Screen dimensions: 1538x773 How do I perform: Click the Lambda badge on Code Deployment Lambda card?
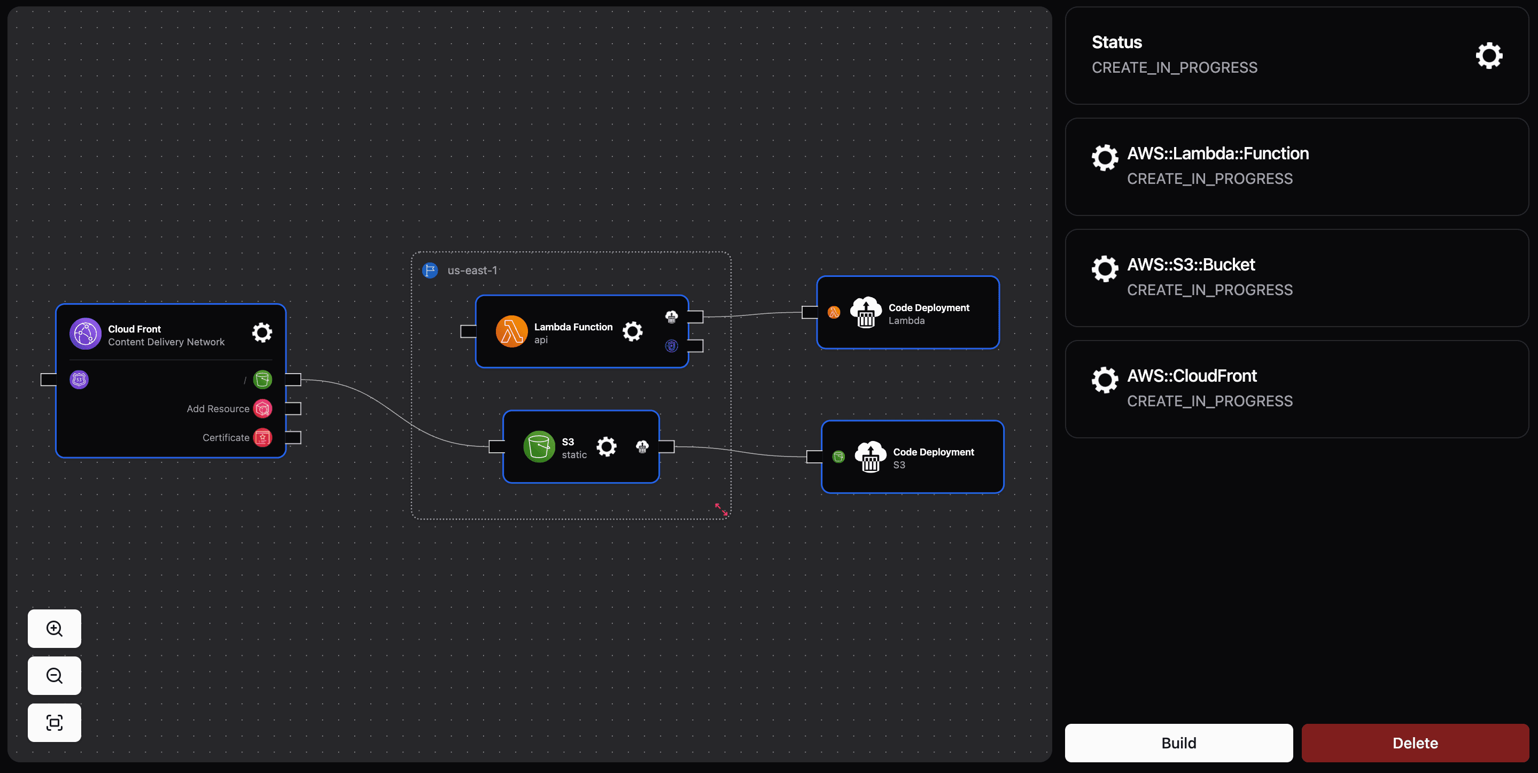tap(833, 311)
